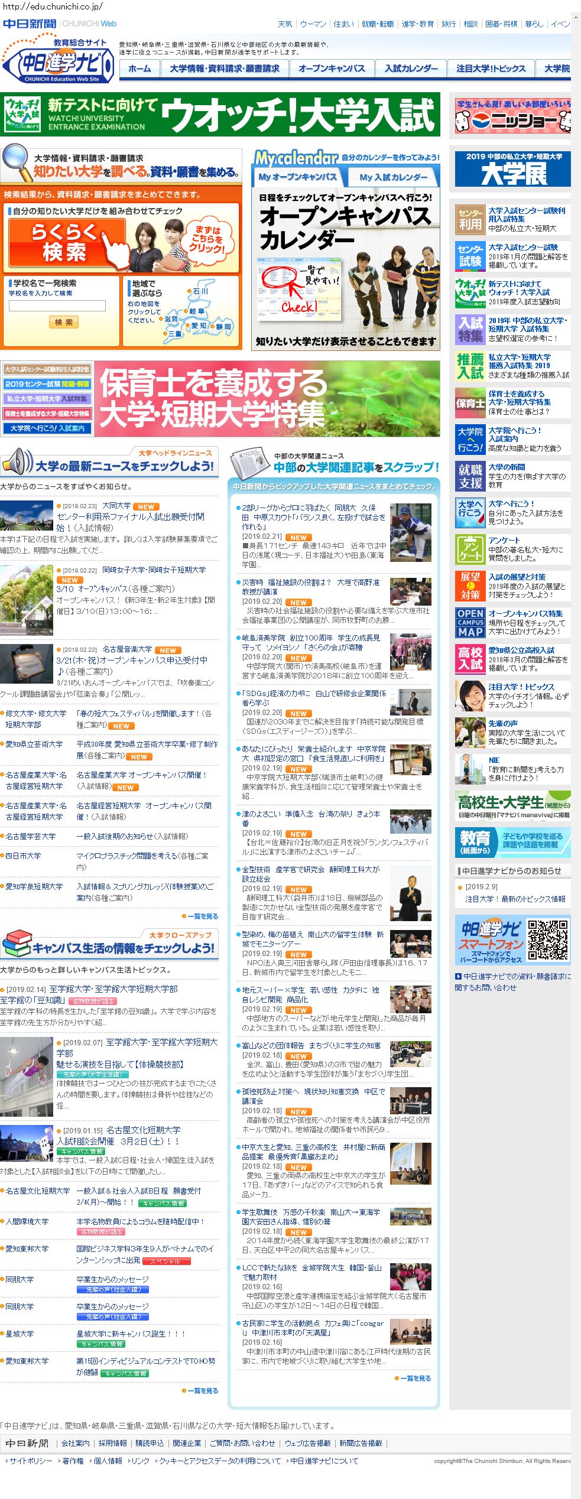
Task: Focus the 学校名 search input field
Action: (x=57, y=305)
